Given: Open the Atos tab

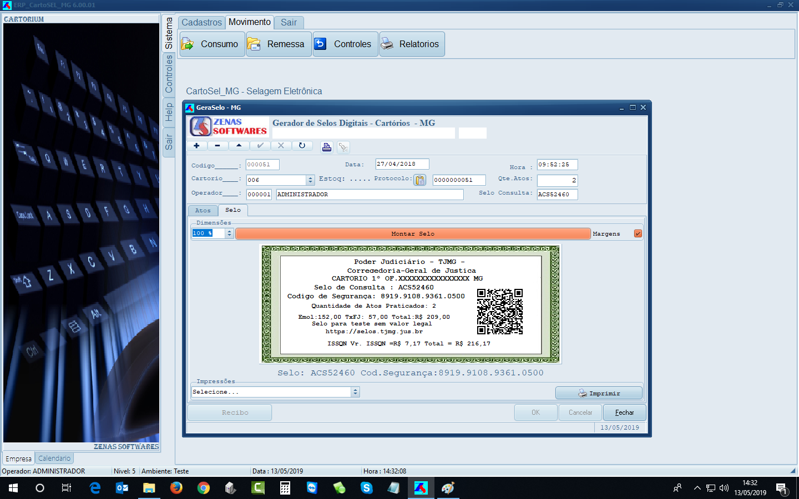Looking at the screenshot, I should point(203,211).
